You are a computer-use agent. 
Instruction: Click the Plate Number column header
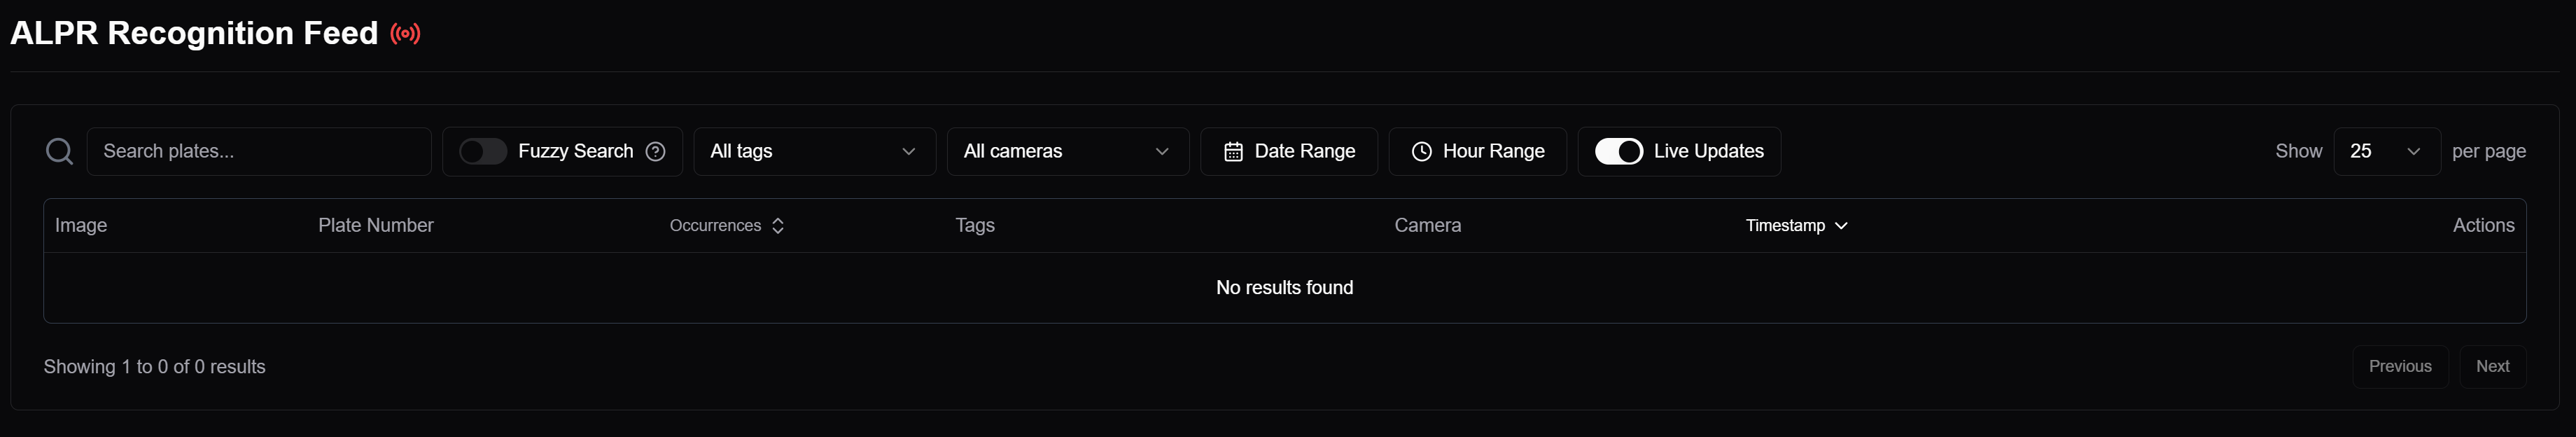(x=376, y=226)
